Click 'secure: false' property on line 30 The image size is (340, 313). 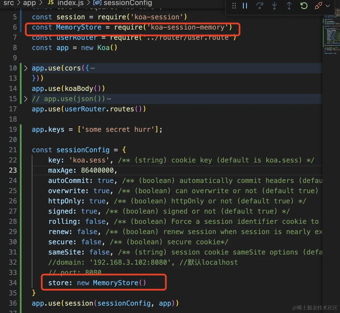tap(75, 242)
